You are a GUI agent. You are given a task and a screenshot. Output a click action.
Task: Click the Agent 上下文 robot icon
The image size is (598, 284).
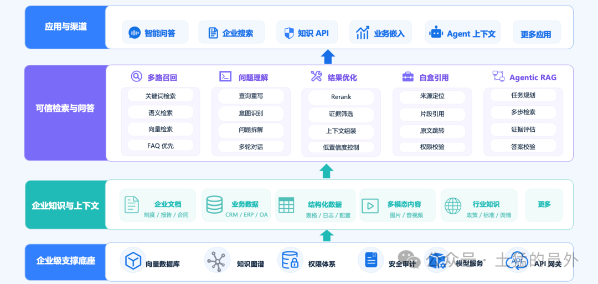436,33
